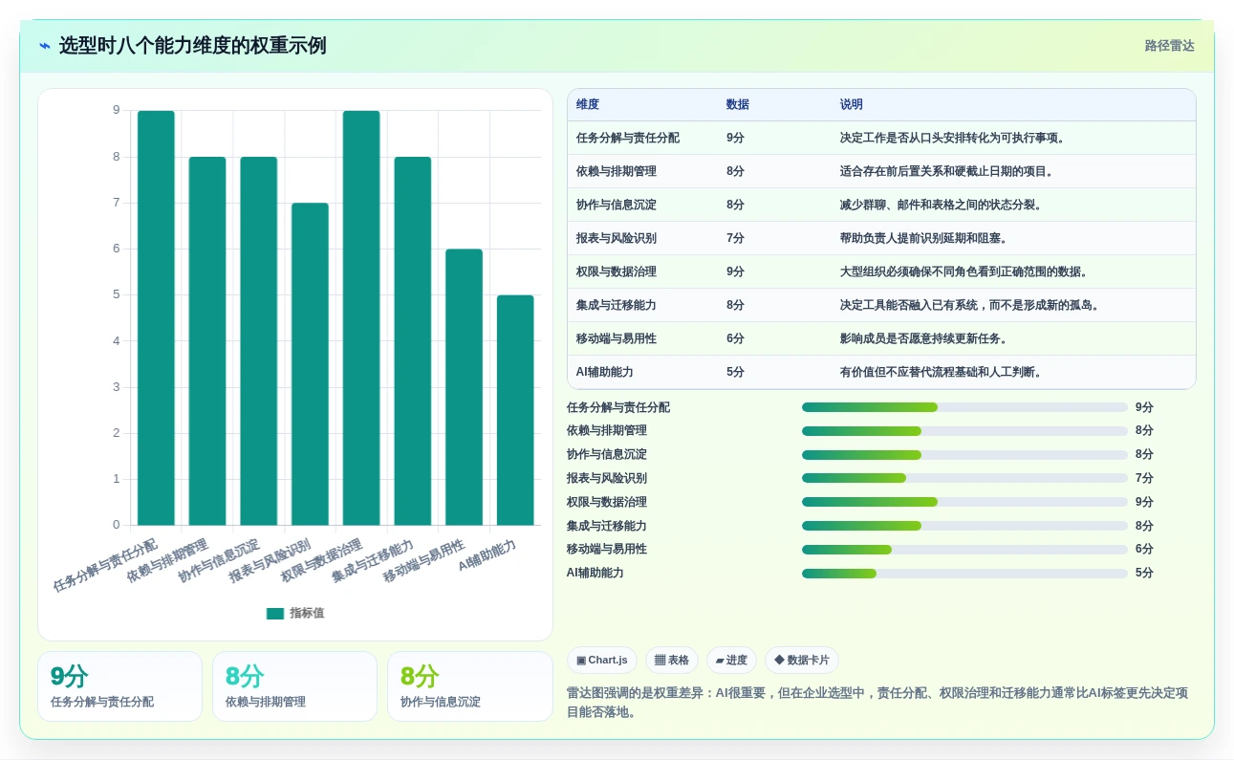This screenshot has width=1234, height=760.
Task: Click the 权限与数据治理 progress bar
Action: pyautogui.click(x=964, y=502)
